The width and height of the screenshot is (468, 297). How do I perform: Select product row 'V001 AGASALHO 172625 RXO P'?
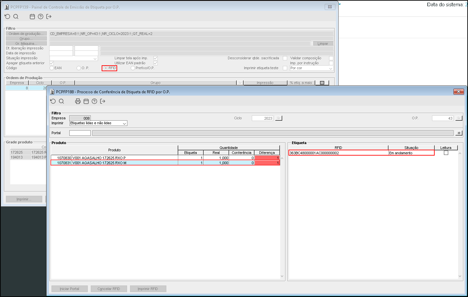pyautogui.click(x=165, y=158)
